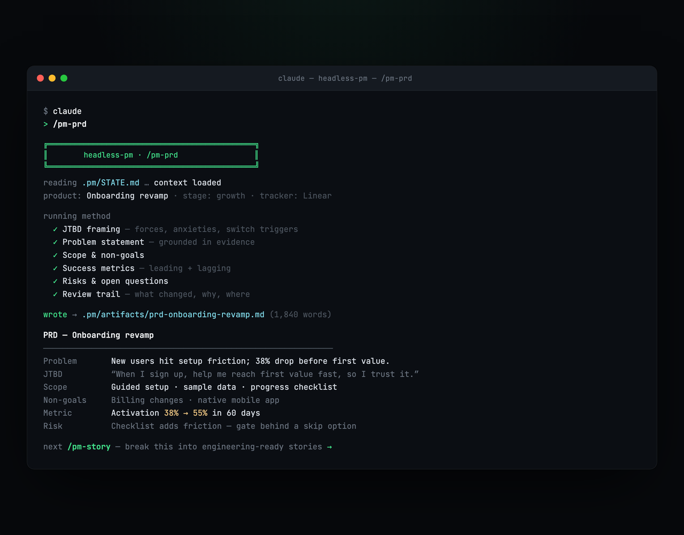Click the '/pm-prd' command after the prompt
The width and height of the screenshot is (684, 535).
pos(70,124)
